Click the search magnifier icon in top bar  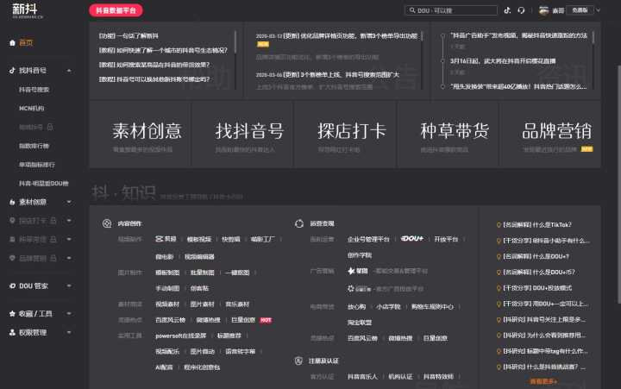coord(412,10)
